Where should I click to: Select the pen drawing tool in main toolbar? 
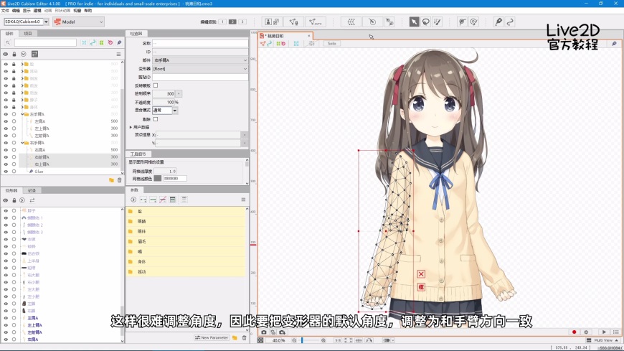(498, 22)
